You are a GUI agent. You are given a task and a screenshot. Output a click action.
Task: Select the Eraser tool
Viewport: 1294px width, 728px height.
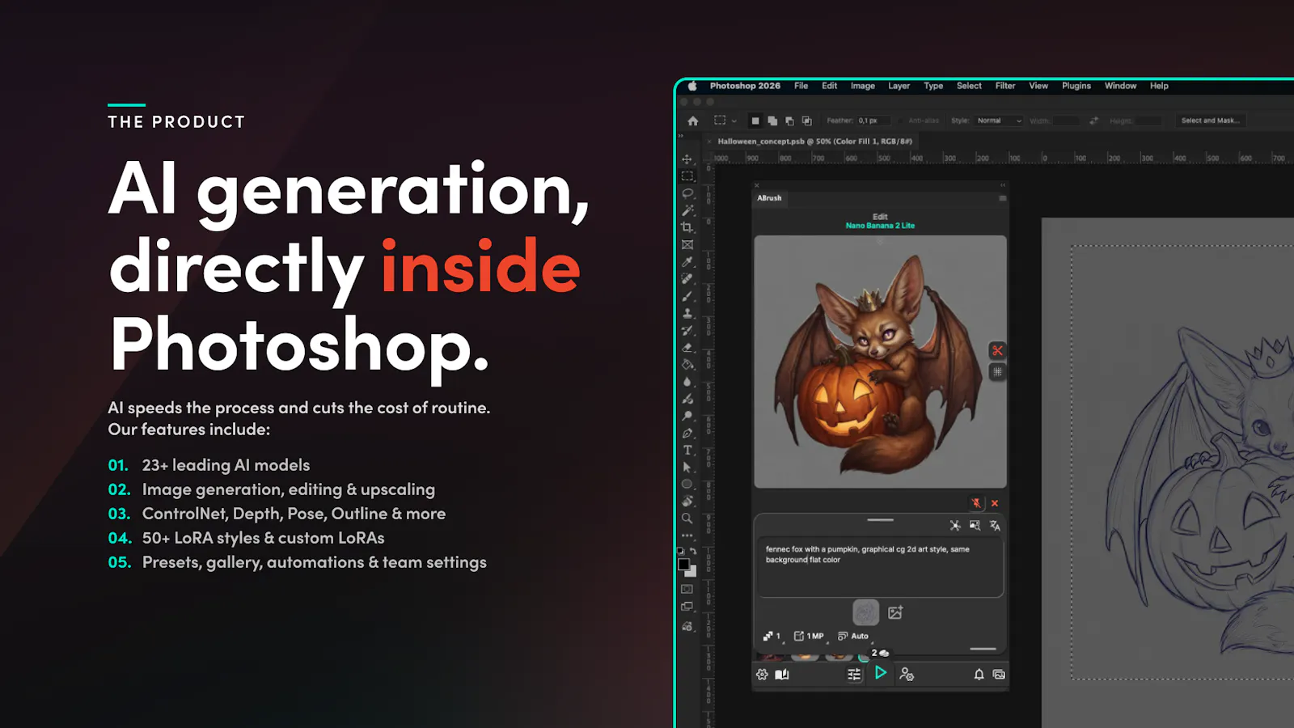coord(687,347)
